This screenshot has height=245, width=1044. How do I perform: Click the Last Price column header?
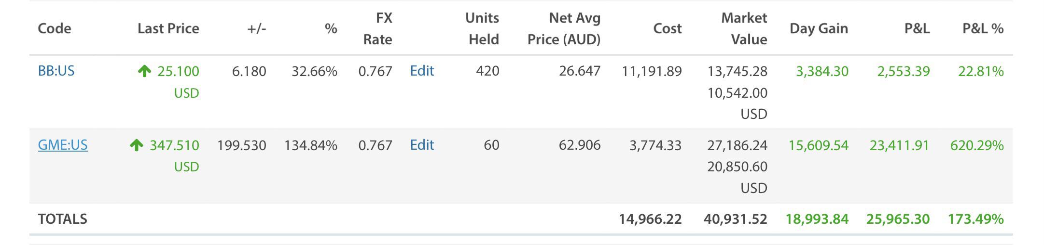coord(168,28)
